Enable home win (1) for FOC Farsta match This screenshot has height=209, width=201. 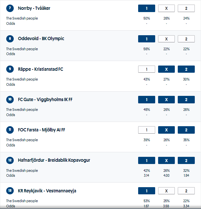[x=146, y=130]
